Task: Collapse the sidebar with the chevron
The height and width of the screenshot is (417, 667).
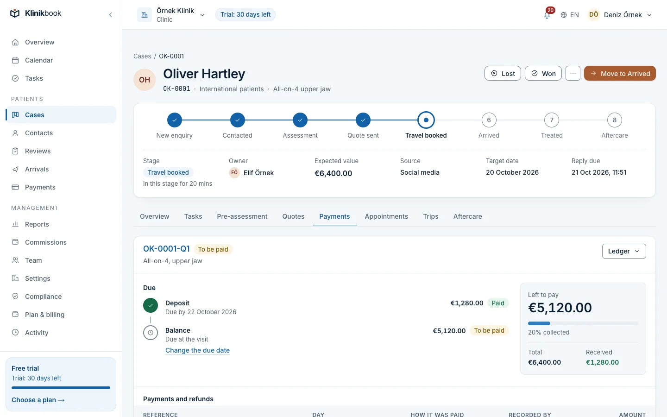Action: [x=111, y=15]
